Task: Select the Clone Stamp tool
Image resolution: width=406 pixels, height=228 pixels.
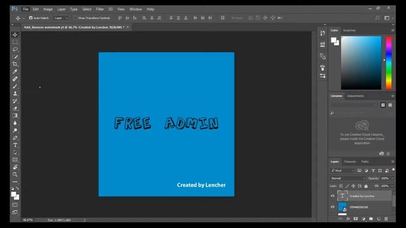Action: pyautogui.click(x=15, y=93)
